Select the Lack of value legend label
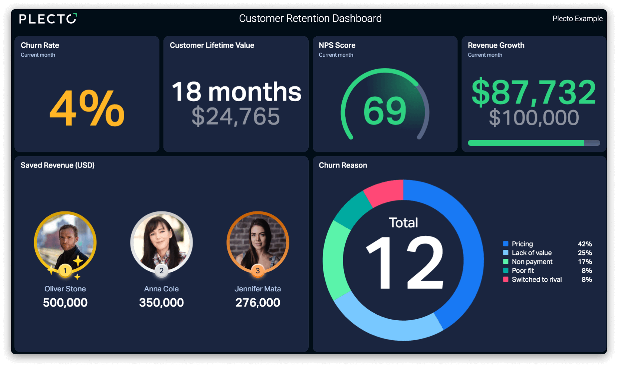Viewport: 618px width, 367px height. tap(532, 253)
